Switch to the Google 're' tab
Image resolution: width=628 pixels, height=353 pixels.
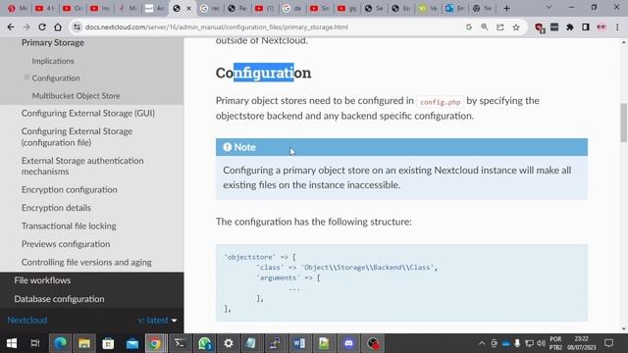[x=209, y=8]
